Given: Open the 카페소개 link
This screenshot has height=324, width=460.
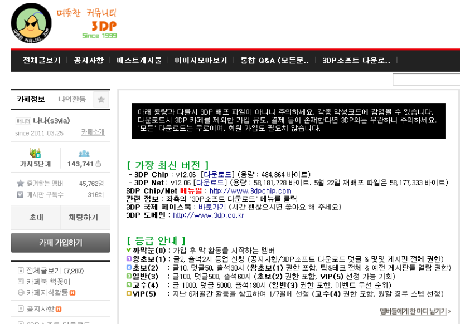Looking at the screenshot, I should [x=93, y=132].
